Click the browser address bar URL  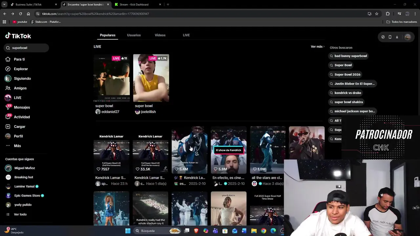click(x=95, y=14)
